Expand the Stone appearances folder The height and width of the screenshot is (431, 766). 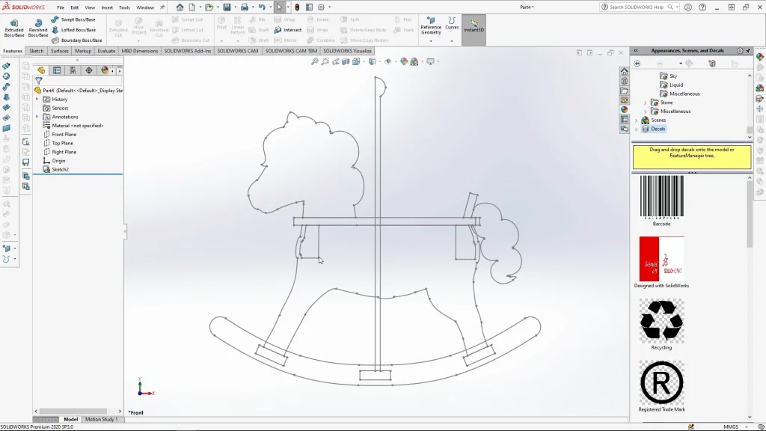645,103
